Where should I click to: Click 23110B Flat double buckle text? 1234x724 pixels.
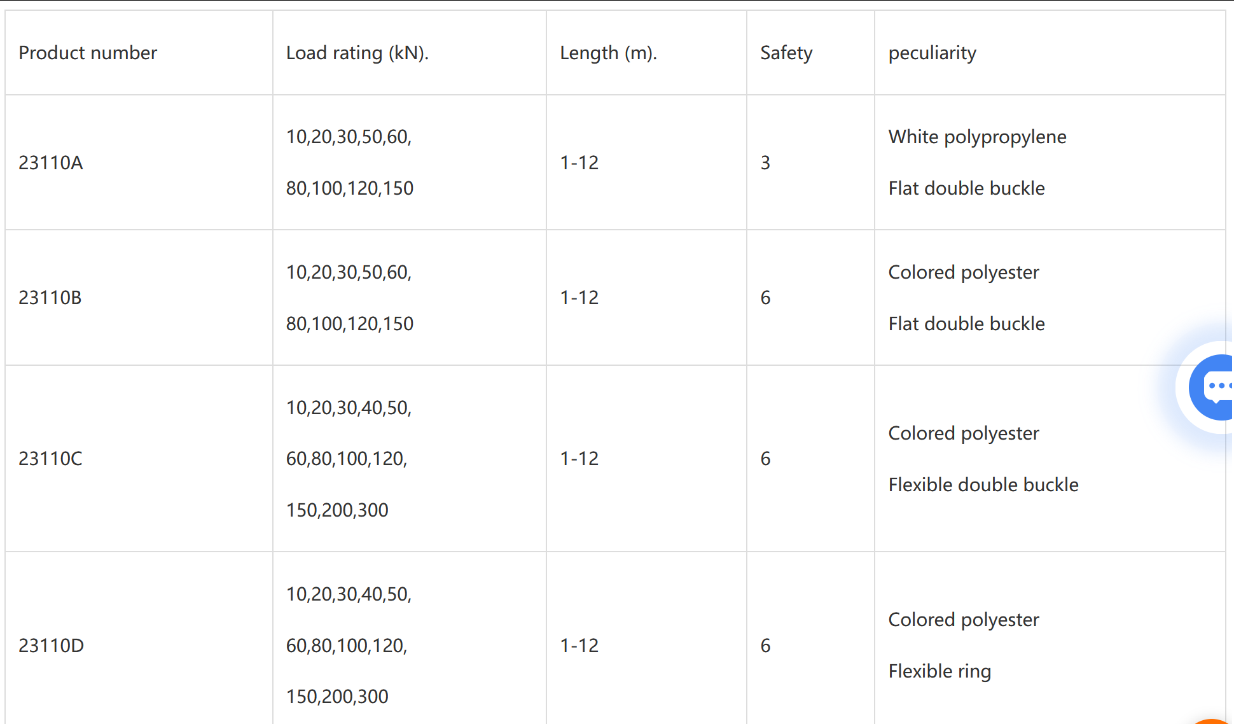tap(966, 324)
